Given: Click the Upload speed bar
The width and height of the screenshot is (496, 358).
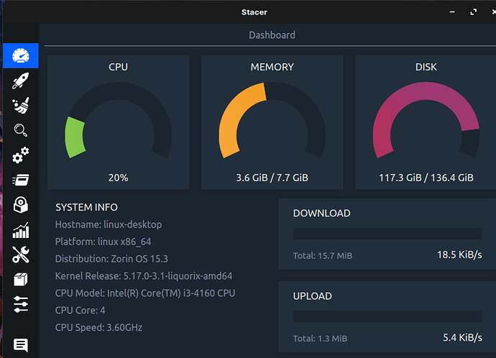Looking at the screenshot, I should coord(387,316).
